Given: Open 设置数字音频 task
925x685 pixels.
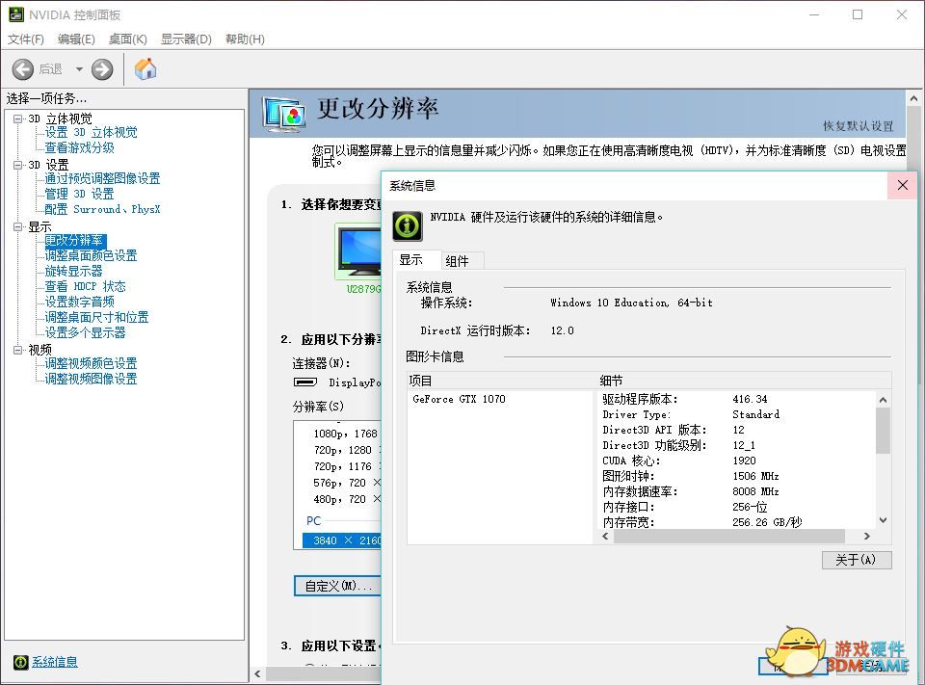Looking at the screenshot, I should tap(80, 302).
